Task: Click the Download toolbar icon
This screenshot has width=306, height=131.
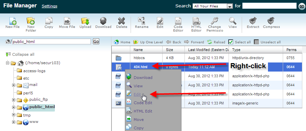Action: tap(103, 20)
